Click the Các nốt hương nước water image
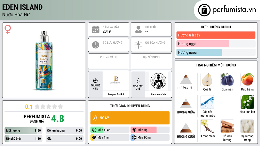Viewport: 260px width, 146px height. coord(207,102)
